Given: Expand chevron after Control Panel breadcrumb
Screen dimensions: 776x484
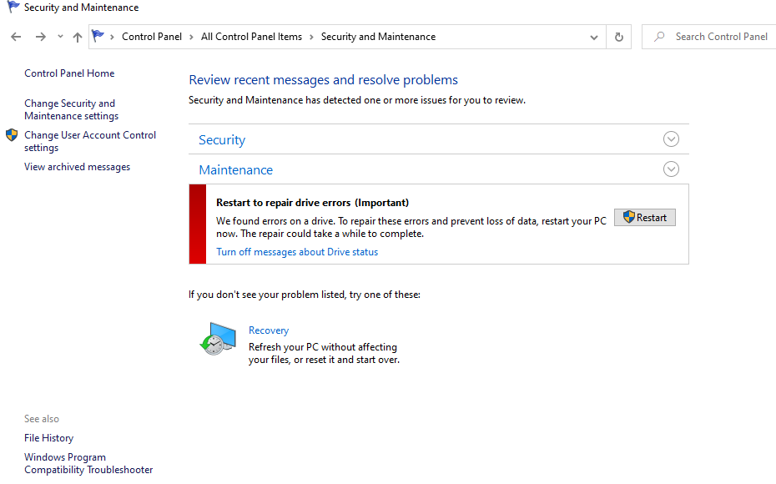Looking at the screenshot, I should click(191, 37).
